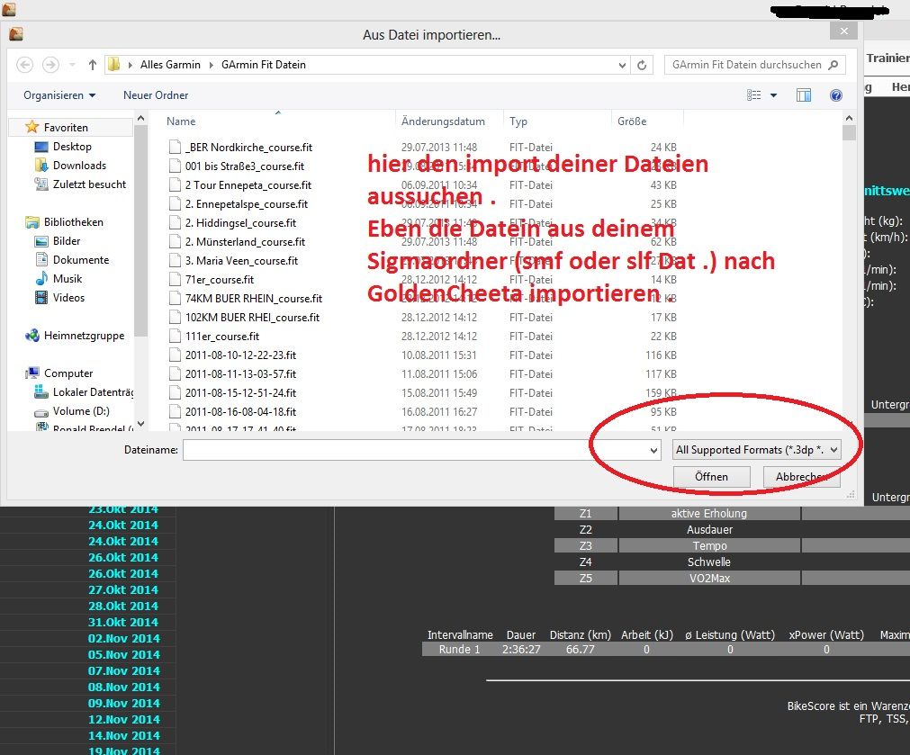Click the Öffnen button
This screenshot has height=755, width=910.
point(711,477)
